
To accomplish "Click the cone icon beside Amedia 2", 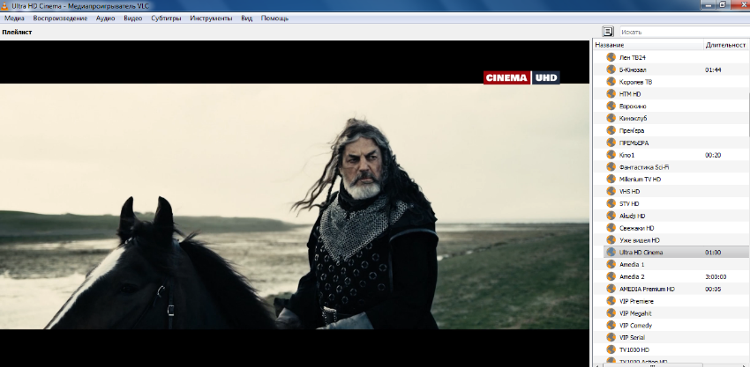I will click(x=611, y=276).
